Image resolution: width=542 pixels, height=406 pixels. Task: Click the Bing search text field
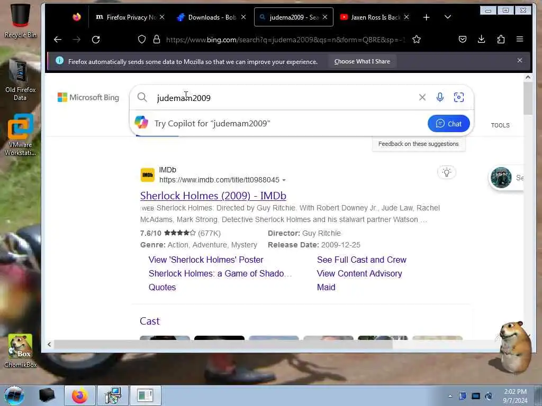284,98
